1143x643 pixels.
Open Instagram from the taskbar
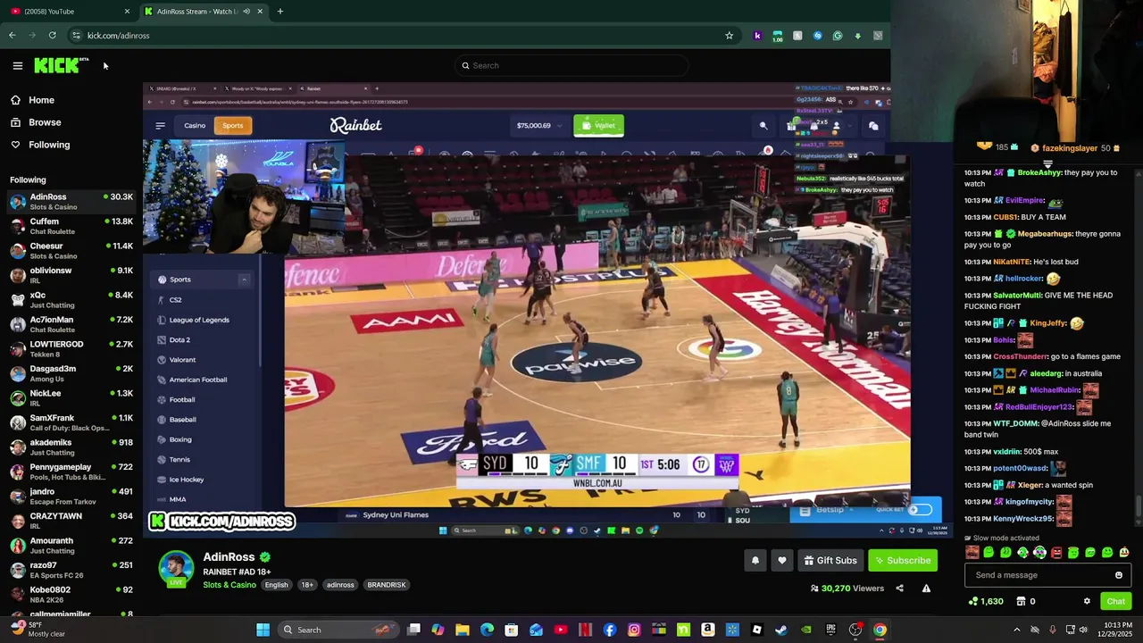click(634, 630)
